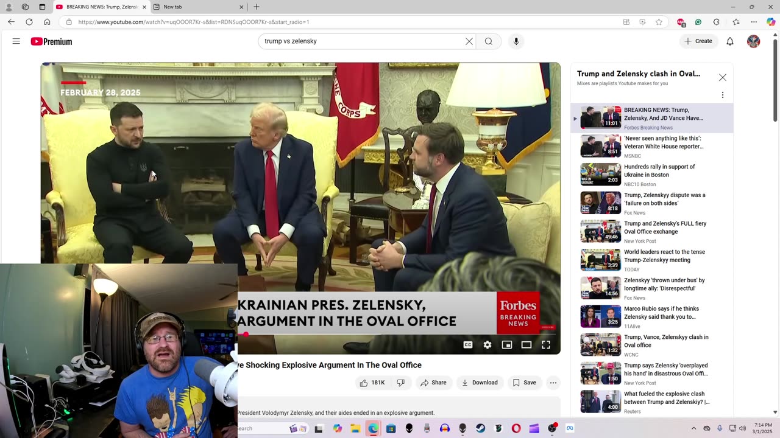Open Opera browser from taskbar
The height and width of the screenshot is (438, 780).
pyautogui.click(x=516, y=428)
